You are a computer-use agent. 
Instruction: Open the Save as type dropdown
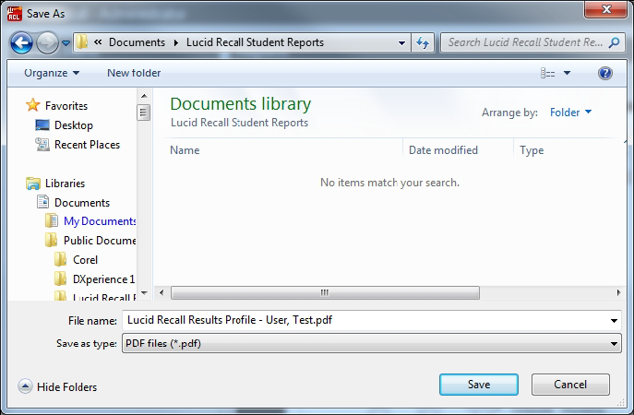[372, 343]
